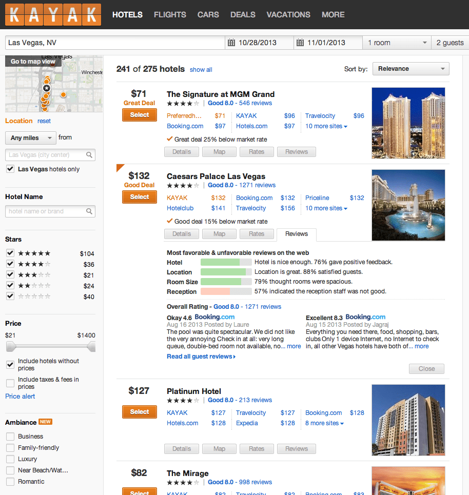Click Go to map view

click(33, 61)
